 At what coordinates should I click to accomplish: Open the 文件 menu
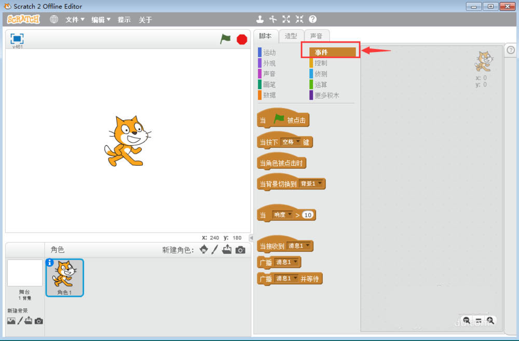coord(75,20)
